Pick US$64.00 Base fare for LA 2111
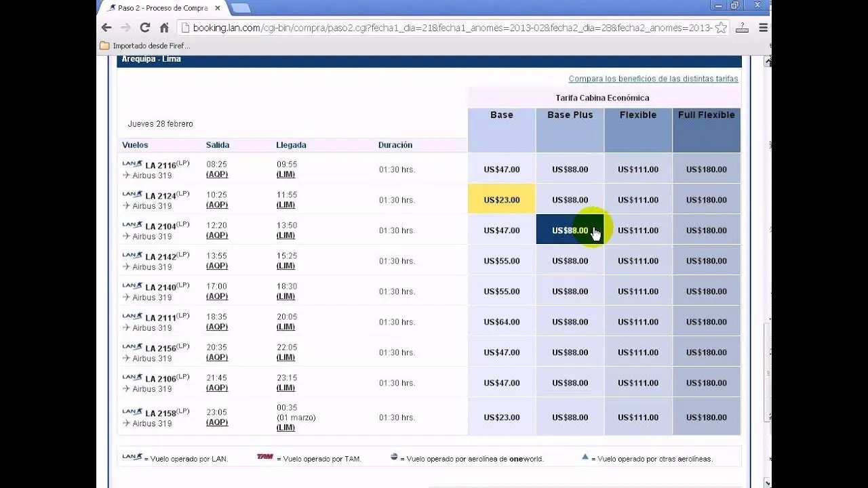Screen dimensions: 868x488 pyautogui.click(x=502, y=322)
